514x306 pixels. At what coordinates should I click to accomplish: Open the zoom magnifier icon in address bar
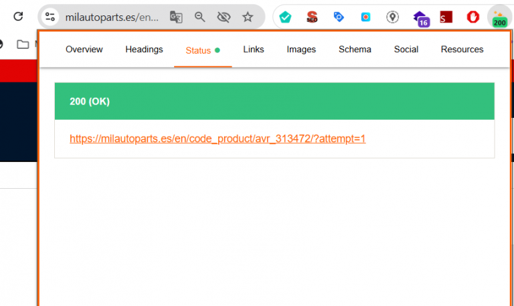pyautogui.click(x=199, y=17)
